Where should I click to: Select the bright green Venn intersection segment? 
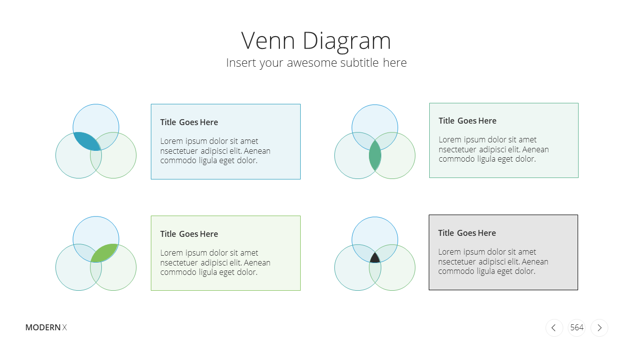pos(105,253)
